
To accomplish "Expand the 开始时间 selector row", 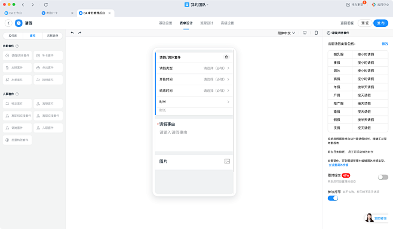I will point(194,79).
